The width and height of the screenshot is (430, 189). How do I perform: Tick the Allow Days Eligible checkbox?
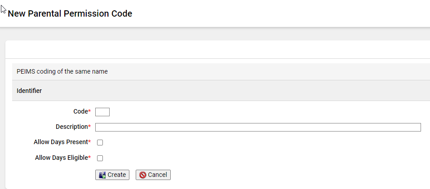point(100,158)
